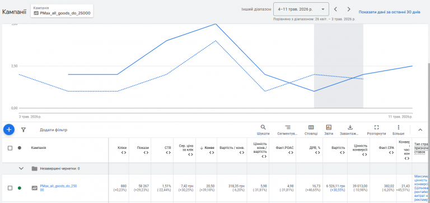430x203 pixels.
Task: Click the green status dot of PMax campaign
Action: click(x=20, y=188)
